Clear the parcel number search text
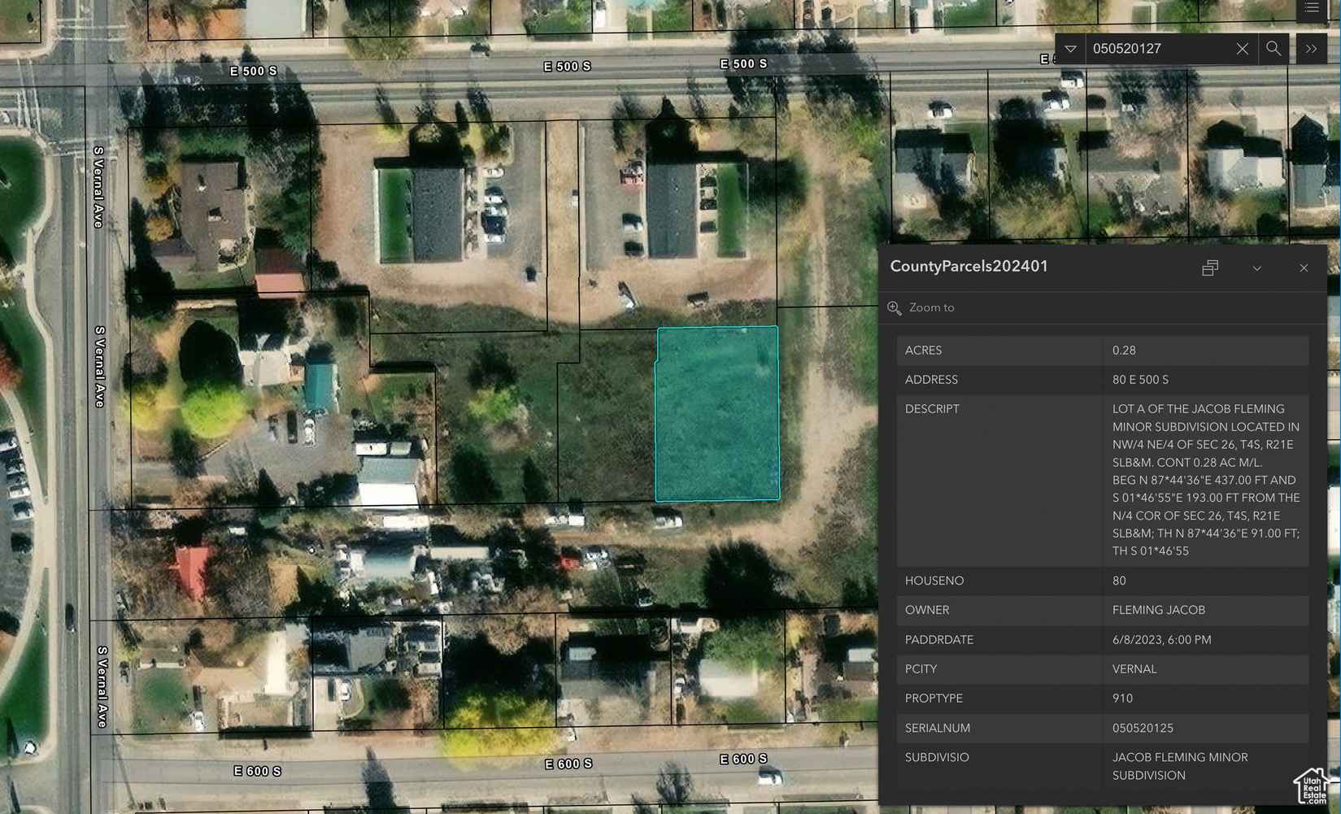This screenshot has width=1341, height=814. 1242,49
